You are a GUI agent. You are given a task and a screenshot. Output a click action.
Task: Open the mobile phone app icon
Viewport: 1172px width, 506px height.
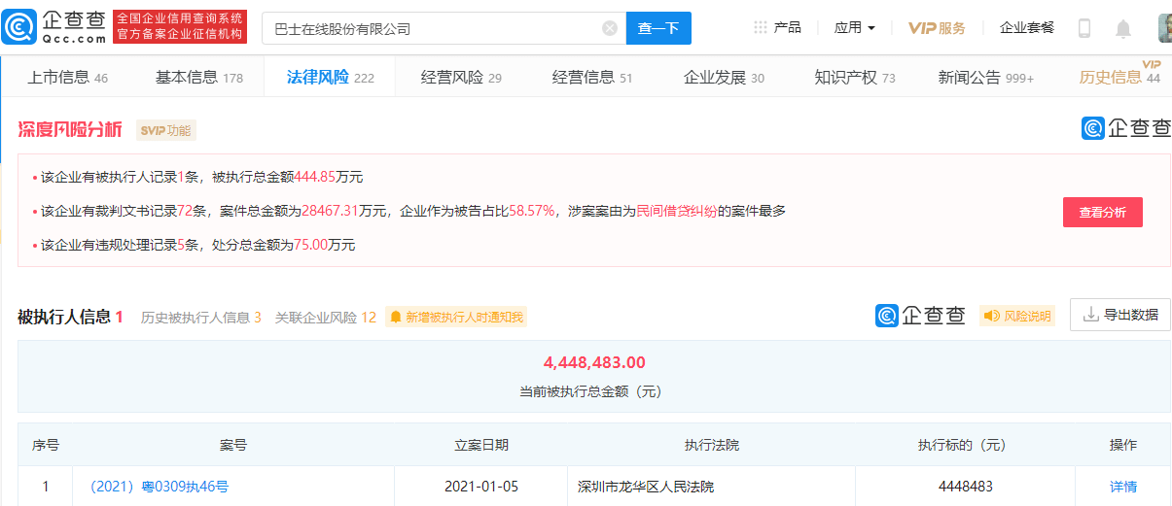coord(1084,28)
